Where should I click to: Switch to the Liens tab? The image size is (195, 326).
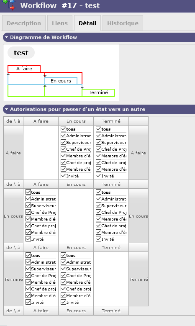60,23
